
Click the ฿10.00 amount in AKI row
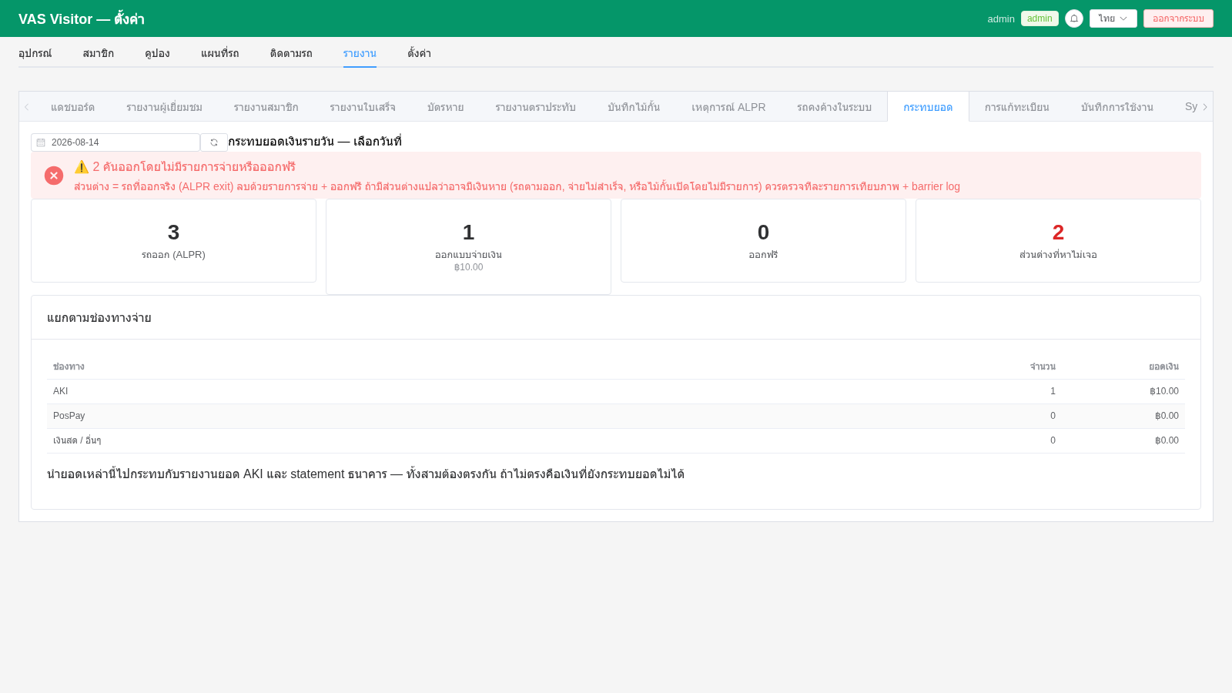(1164, 391)
